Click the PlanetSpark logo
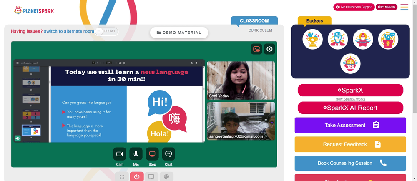Image resolution: width=417 pixels, height=181 pixels. coord(34,10)
